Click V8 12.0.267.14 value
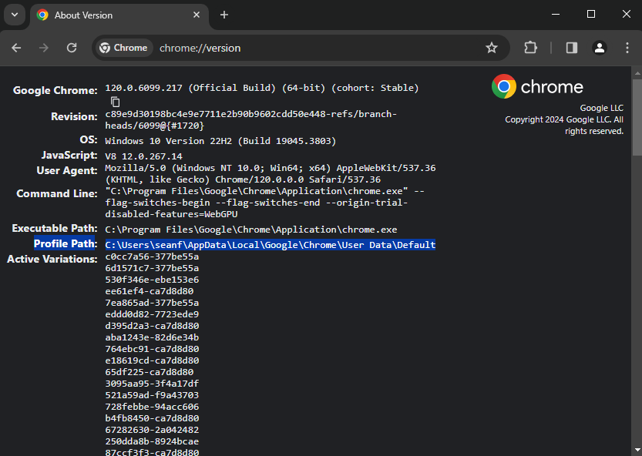Image resolution: width=642 pixels, height=456 pixels. point(143,156)
